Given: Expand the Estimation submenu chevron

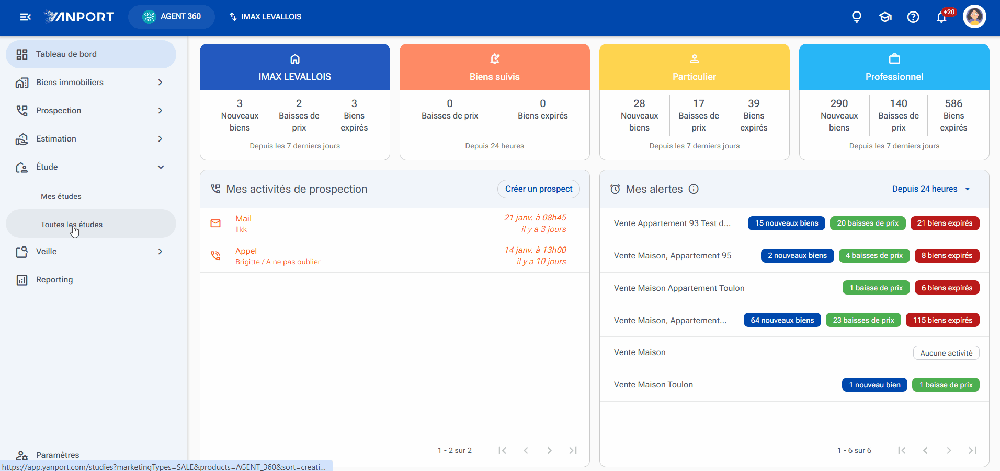Looking at the screenshot, I should [x=160, y=139].
